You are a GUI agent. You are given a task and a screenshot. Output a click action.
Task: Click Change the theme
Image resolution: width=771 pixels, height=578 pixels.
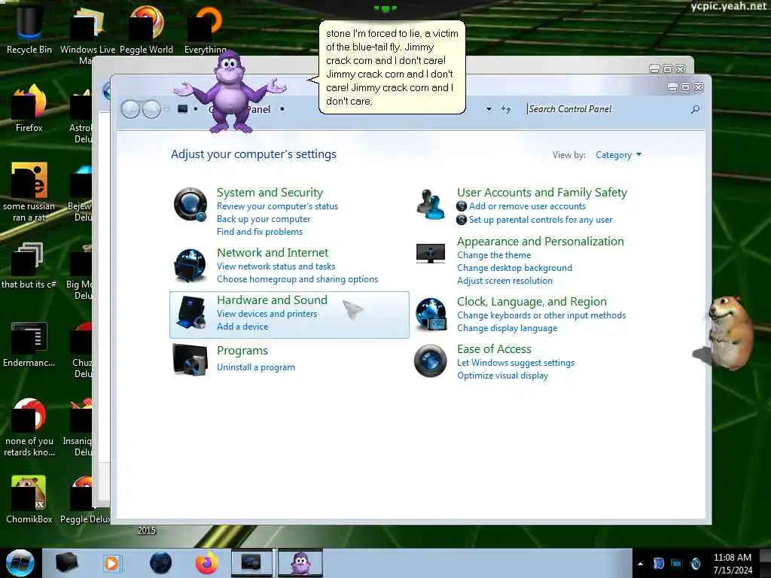tap(494, 255)
